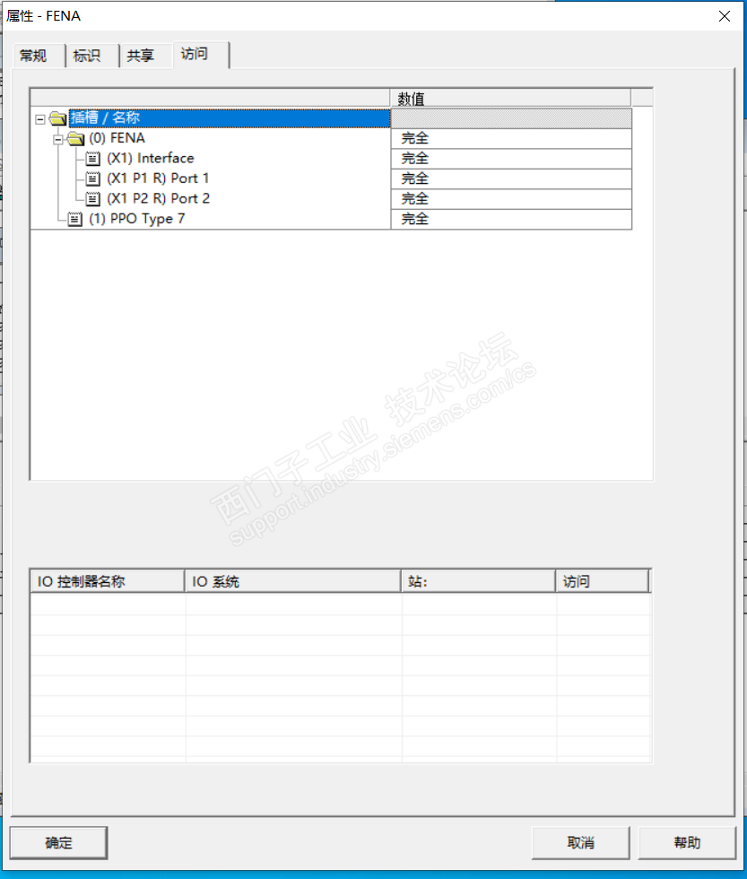Screen dimensions: 747x879
Task: Click the 完全 value for (0) FENA
Action: (x=511, y=138)
